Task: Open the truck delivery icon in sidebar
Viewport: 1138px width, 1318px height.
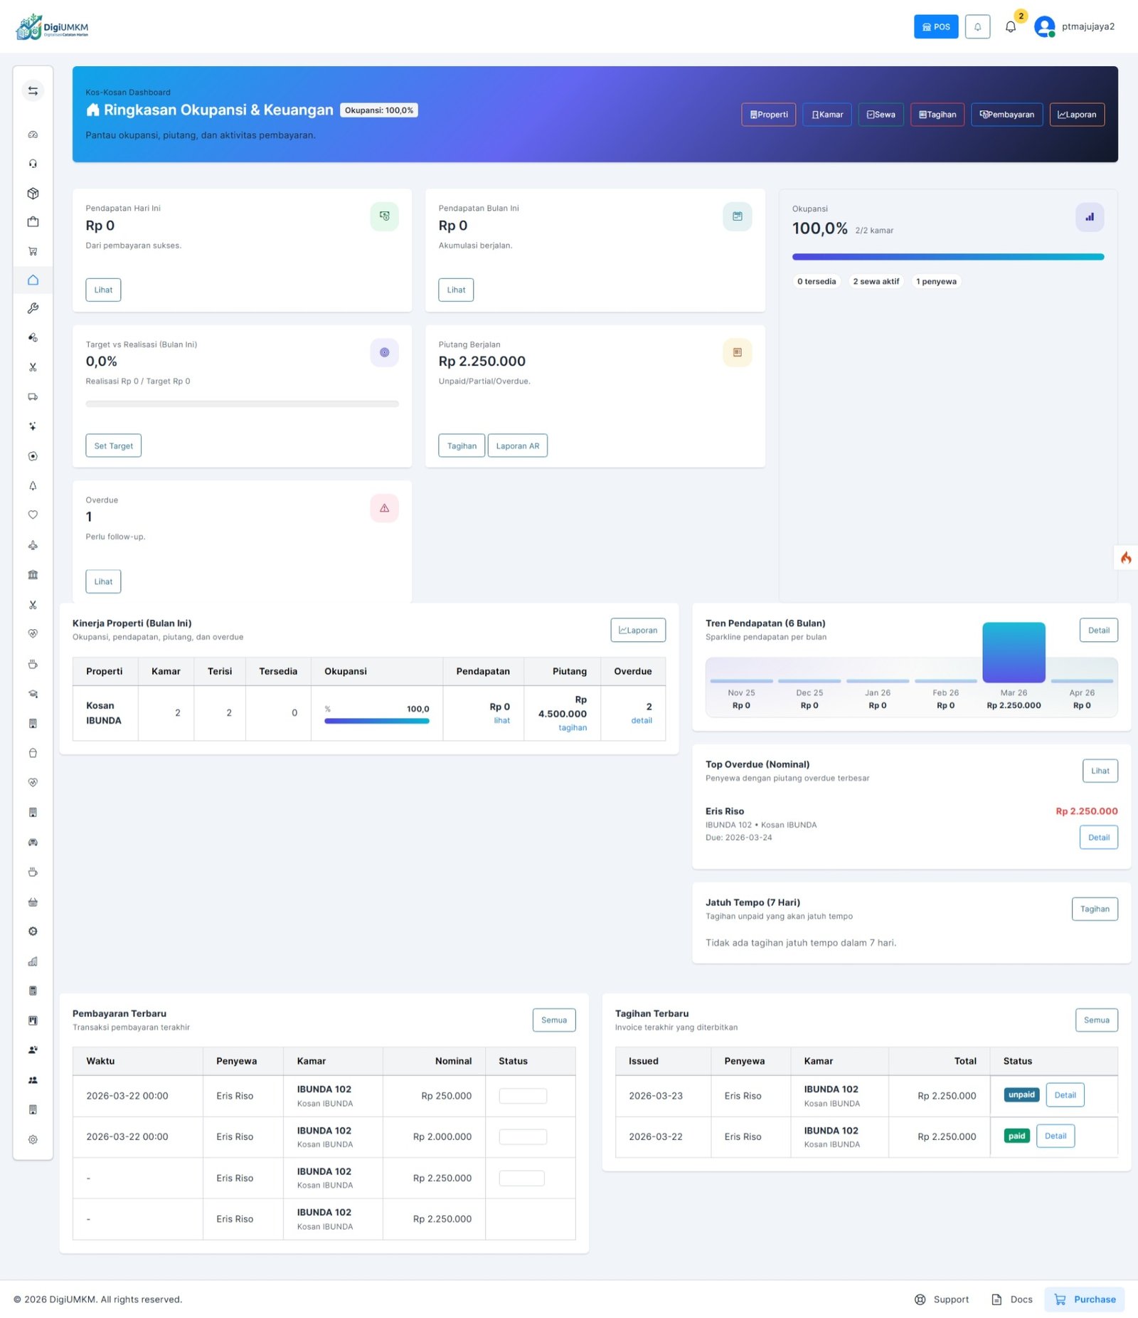Action: [x=33, y=396]
